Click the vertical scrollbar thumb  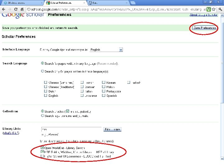click(222, 63)
